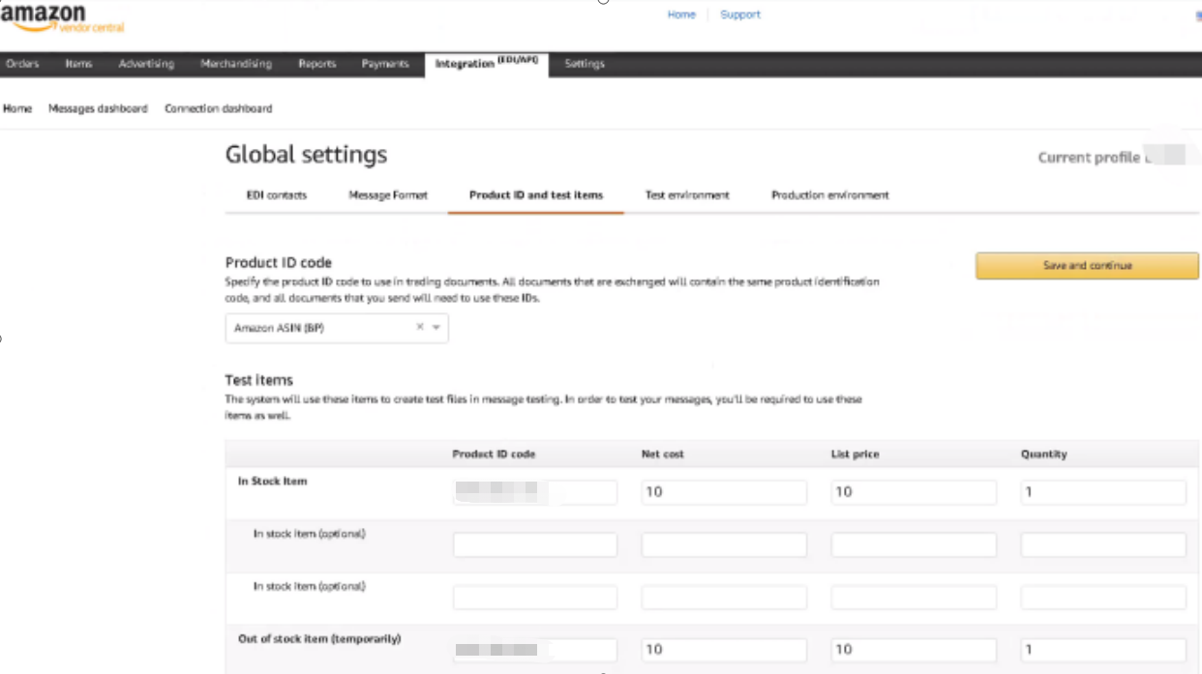Click the Product ID code section heading
Image resolution: width=1202 pixels, height=674 pixels.
[279, 262]
